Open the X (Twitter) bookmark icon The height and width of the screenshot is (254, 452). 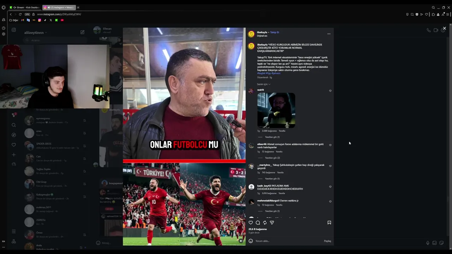tap(50, 20)
